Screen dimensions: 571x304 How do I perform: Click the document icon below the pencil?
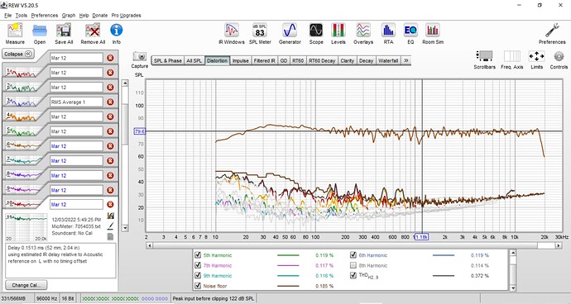(110, 236)
